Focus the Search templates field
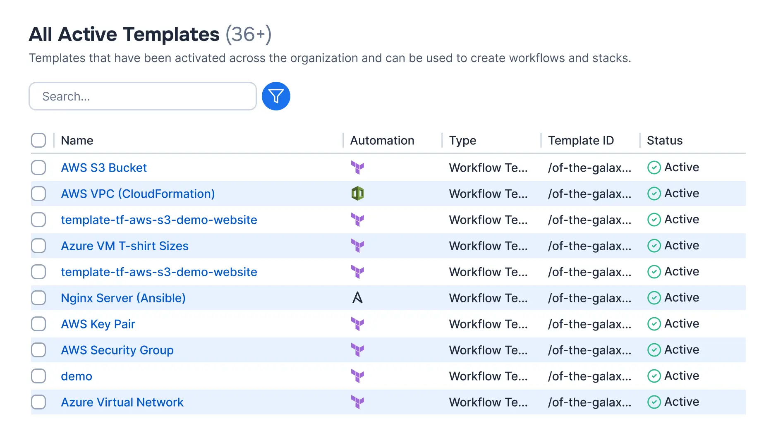 tap(143, 96)
